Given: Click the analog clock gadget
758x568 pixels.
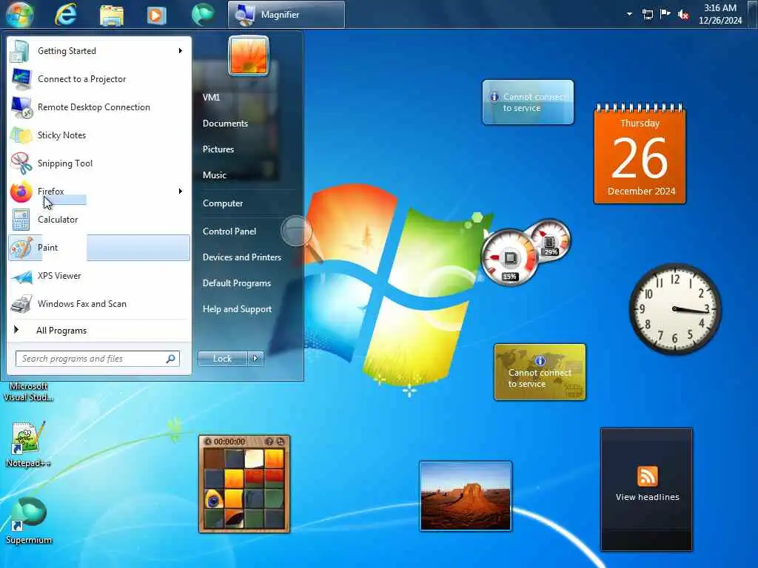Looking at the screenshot, I should tap(675, 309).
